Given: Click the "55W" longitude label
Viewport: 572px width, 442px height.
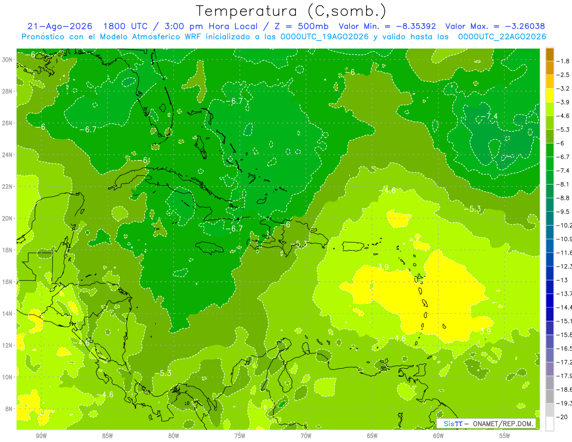Looking at the screenshot, I should [505, 436].
